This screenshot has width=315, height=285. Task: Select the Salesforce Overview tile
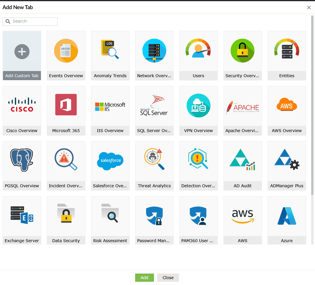click(x=110, y=166)
